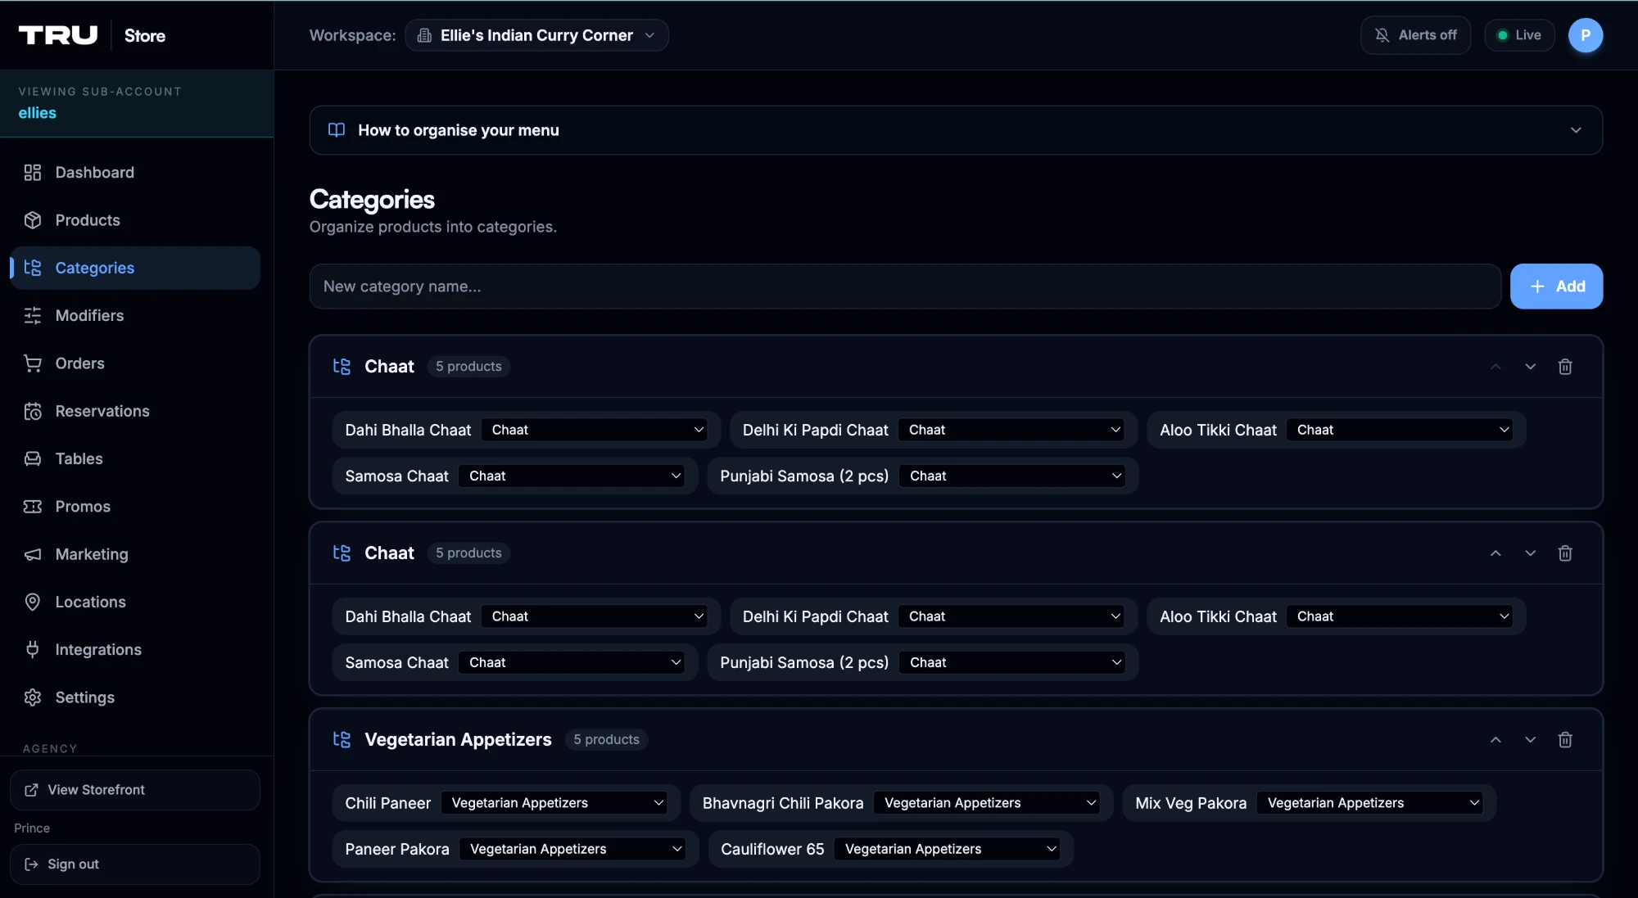This screenshot has height=898, width=1638.
Task: Open the workspace selector Ellie's Indian Curry Corner
Action: [536, 35]
